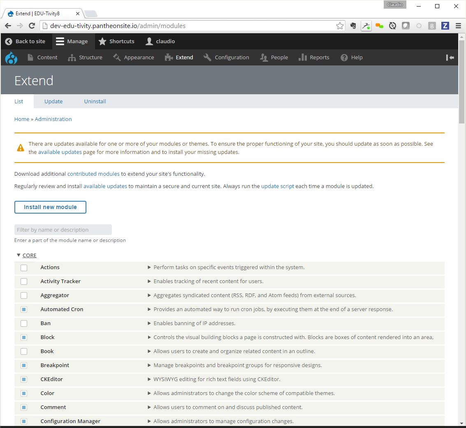Bookmark this page with the star icon
The width and height of the screenshot is (466, 428).
click(x=340, y=26)
